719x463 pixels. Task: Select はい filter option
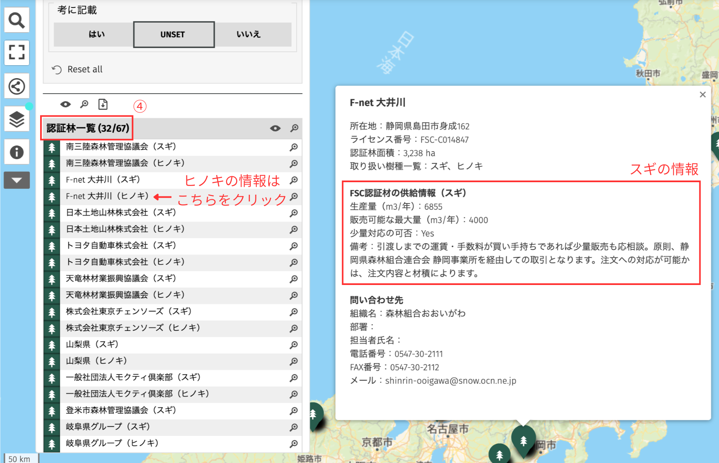tap(96, 35)
